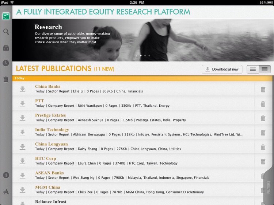Viewport: 274px width, 205px height.
Task: Expand the FILTERS side tab
Action: pos(269,187)
